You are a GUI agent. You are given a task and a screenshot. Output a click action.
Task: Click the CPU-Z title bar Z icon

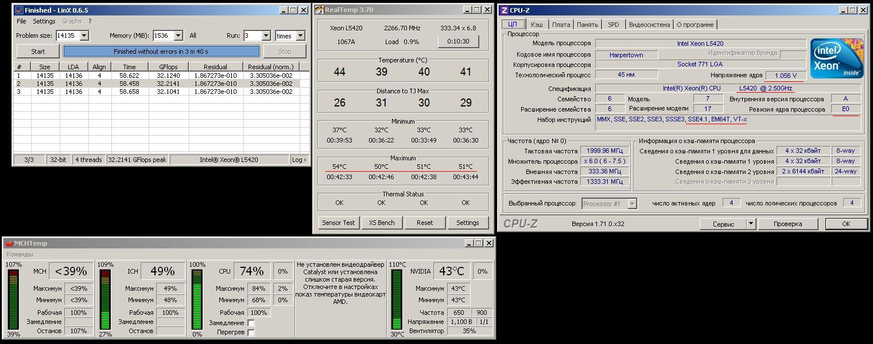pyautogui.click(x=504, y=10)
